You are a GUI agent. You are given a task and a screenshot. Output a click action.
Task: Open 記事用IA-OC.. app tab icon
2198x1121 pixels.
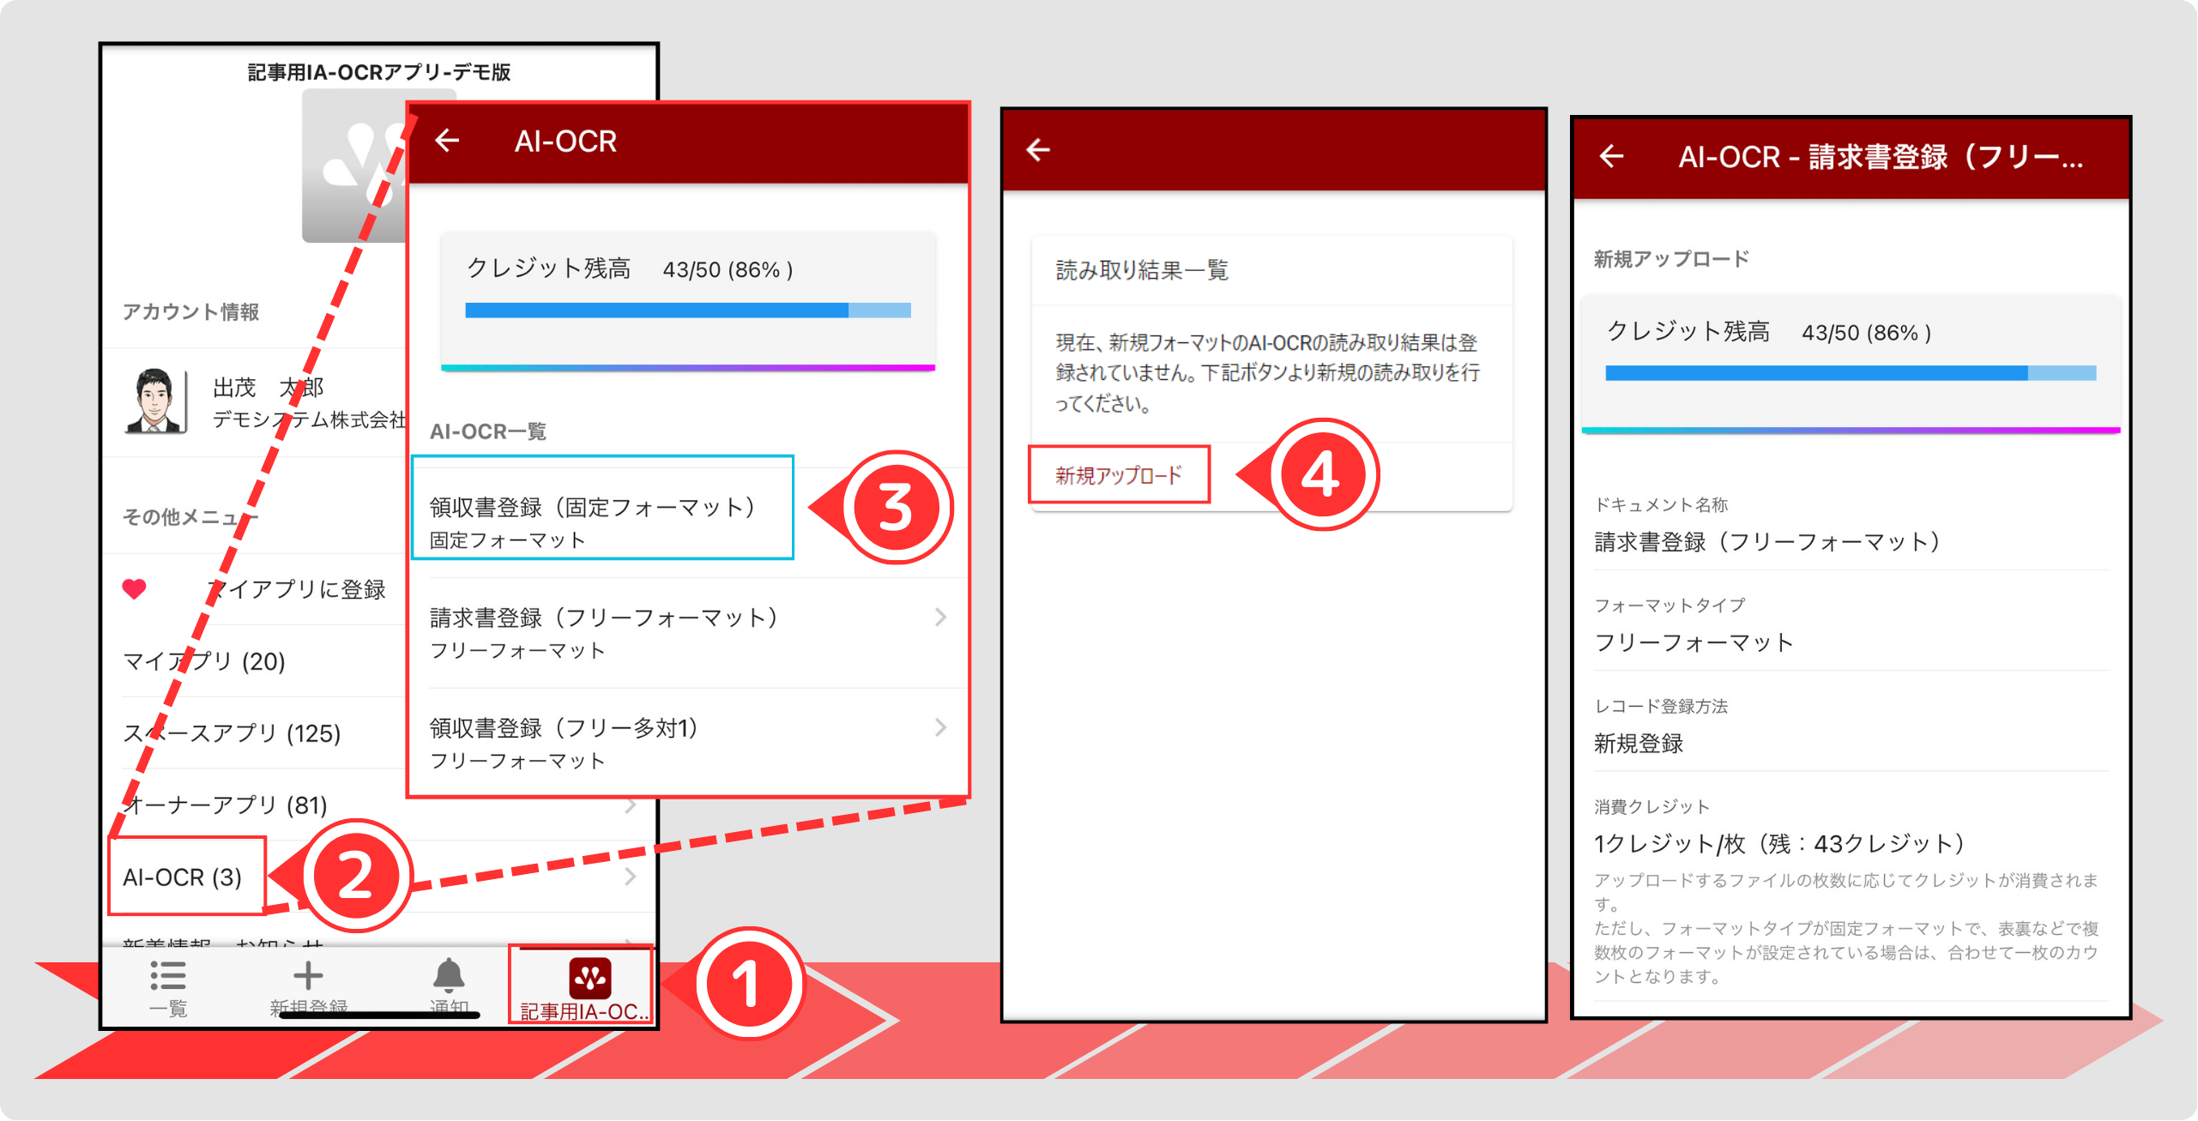[589, 978]
